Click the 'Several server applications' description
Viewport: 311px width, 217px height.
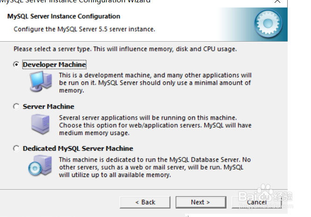pos(155,125)
